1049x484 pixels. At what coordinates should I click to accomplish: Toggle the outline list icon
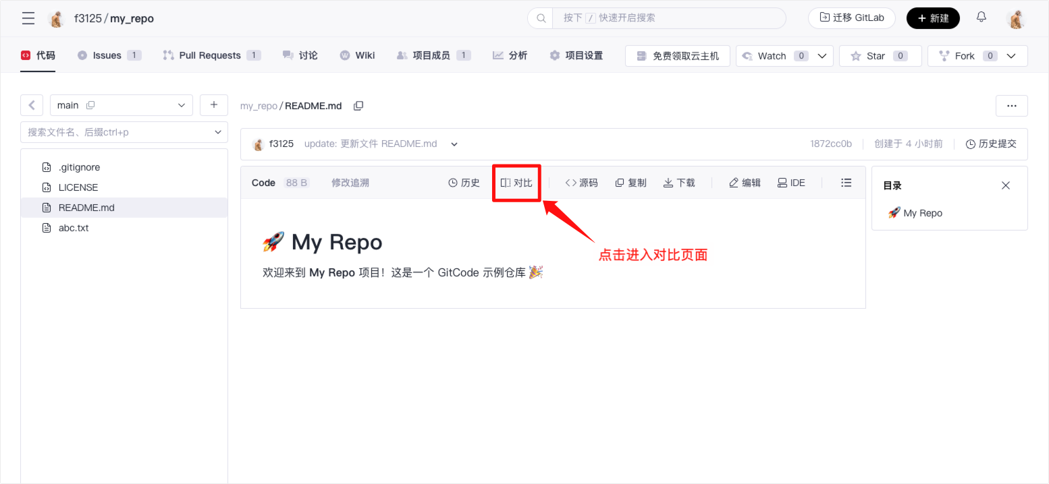[x=846, y=183]
